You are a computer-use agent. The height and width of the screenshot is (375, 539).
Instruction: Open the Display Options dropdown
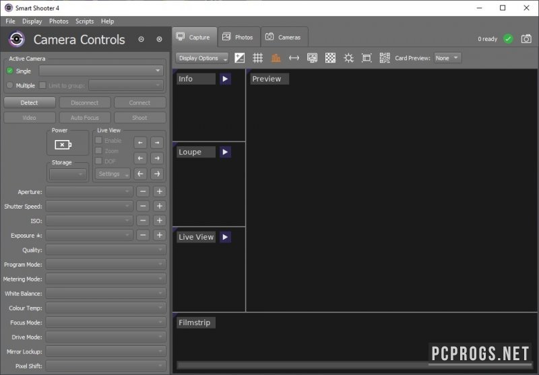[x=202, y=58]
